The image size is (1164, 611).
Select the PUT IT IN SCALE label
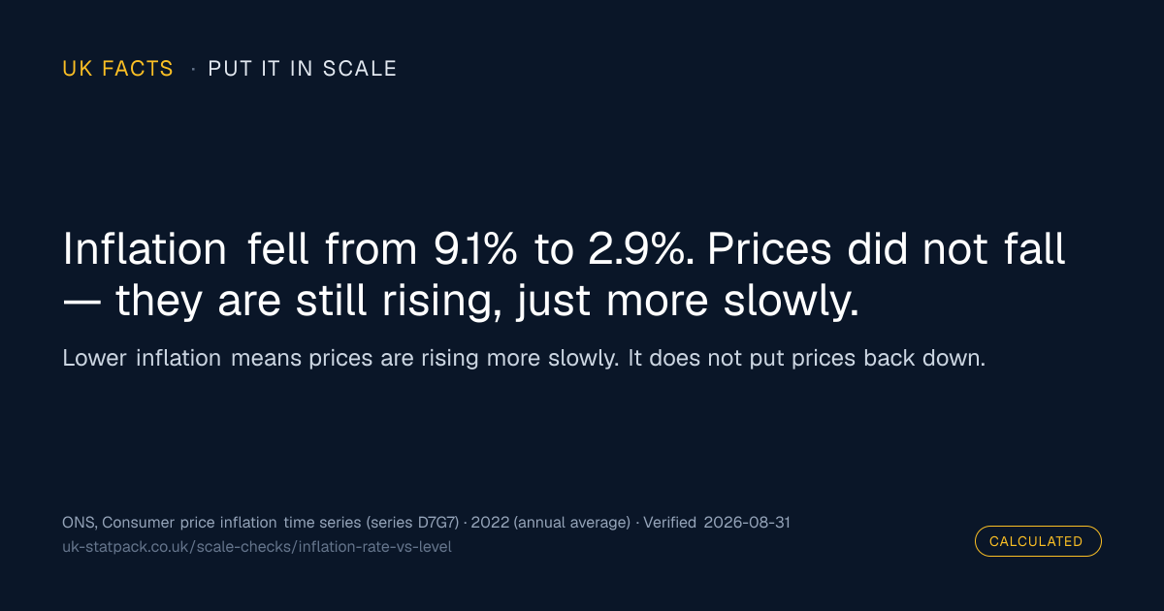point(303,69)
